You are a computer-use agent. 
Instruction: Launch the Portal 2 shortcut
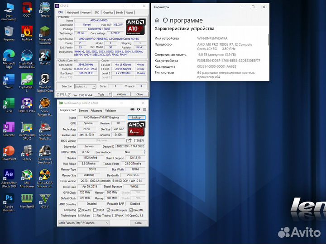click(45, 57)
